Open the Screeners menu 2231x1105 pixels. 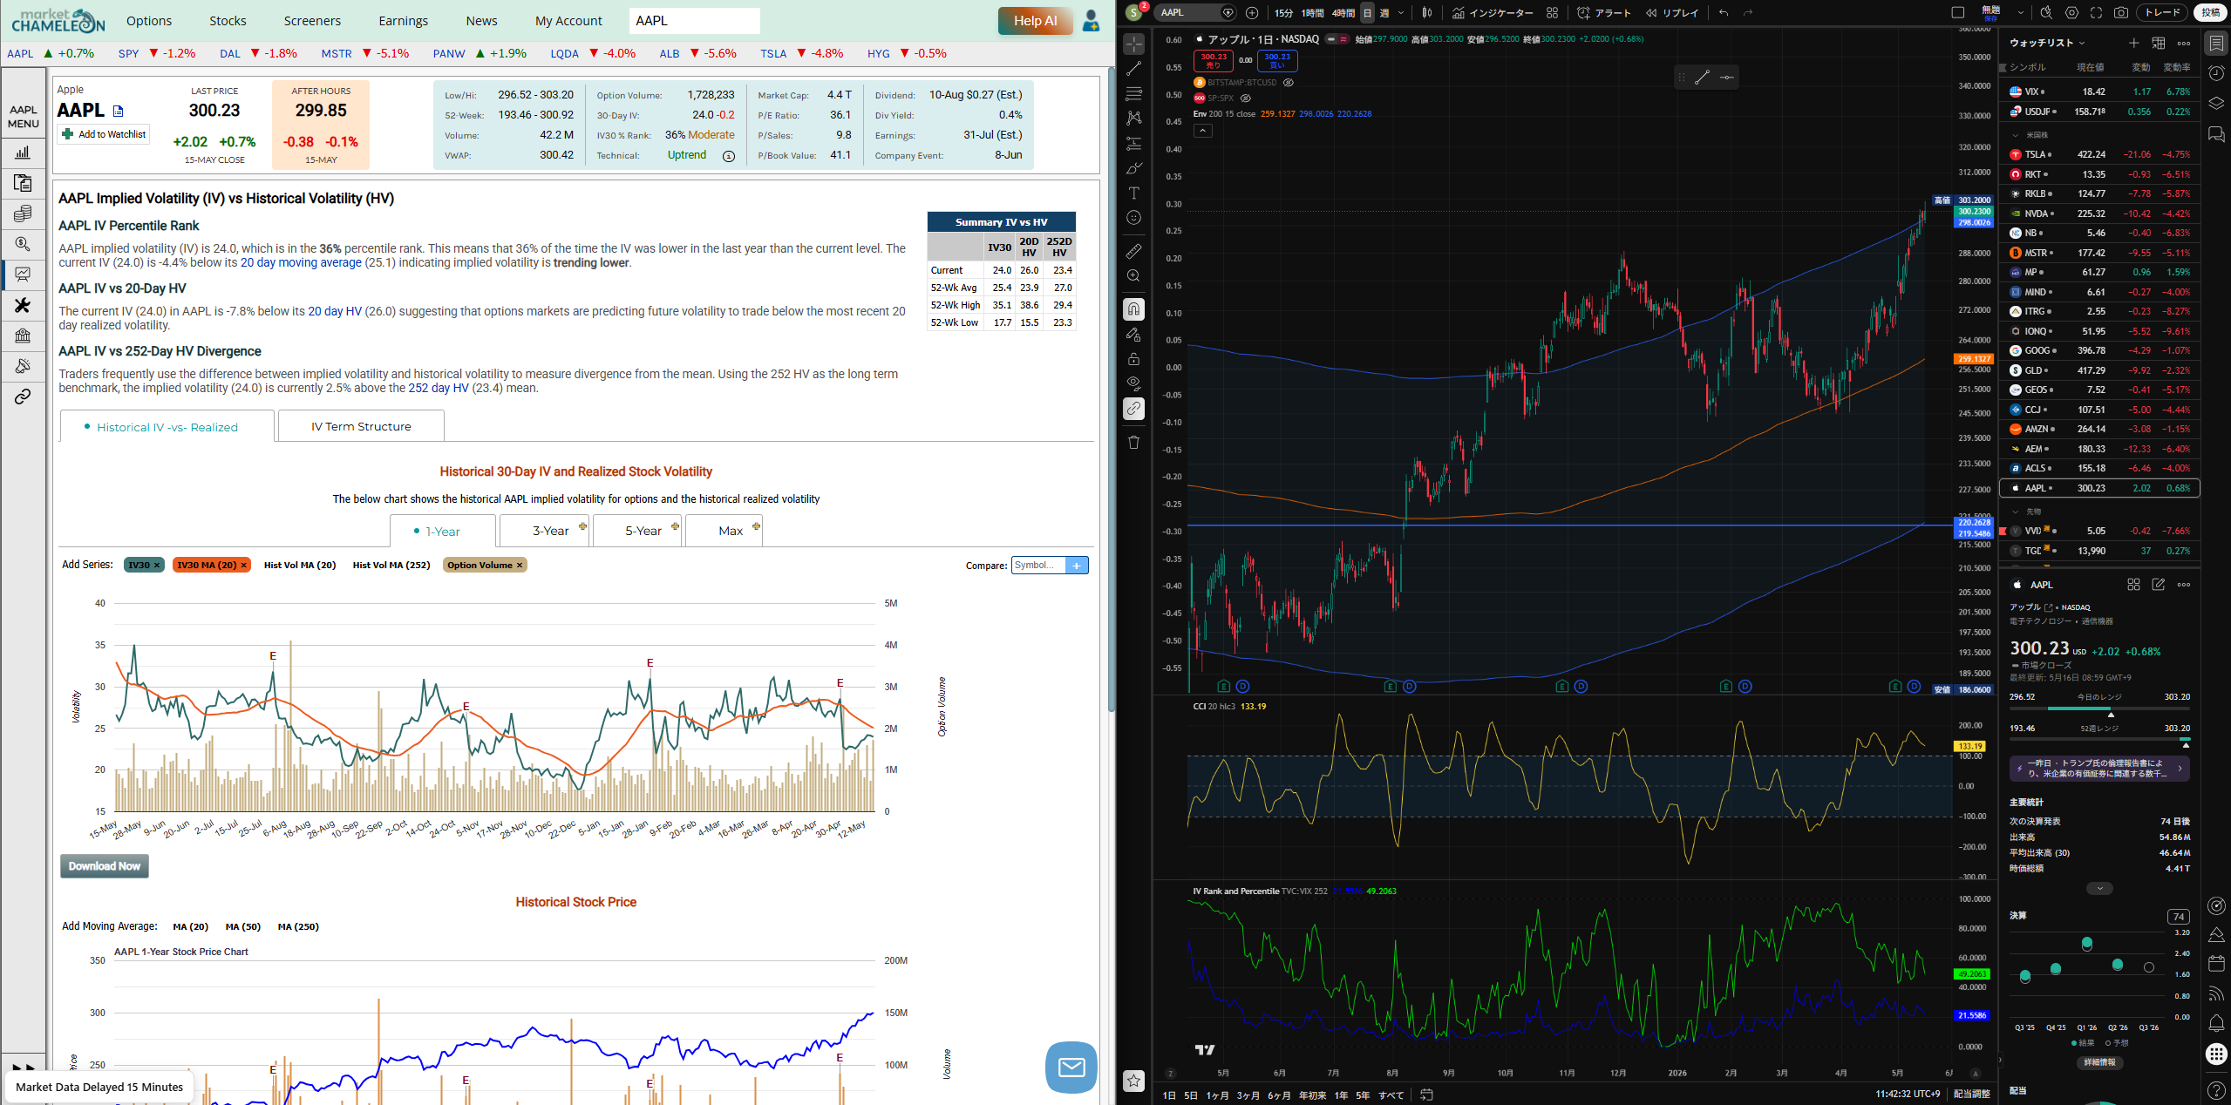click(x=312, y=21)
